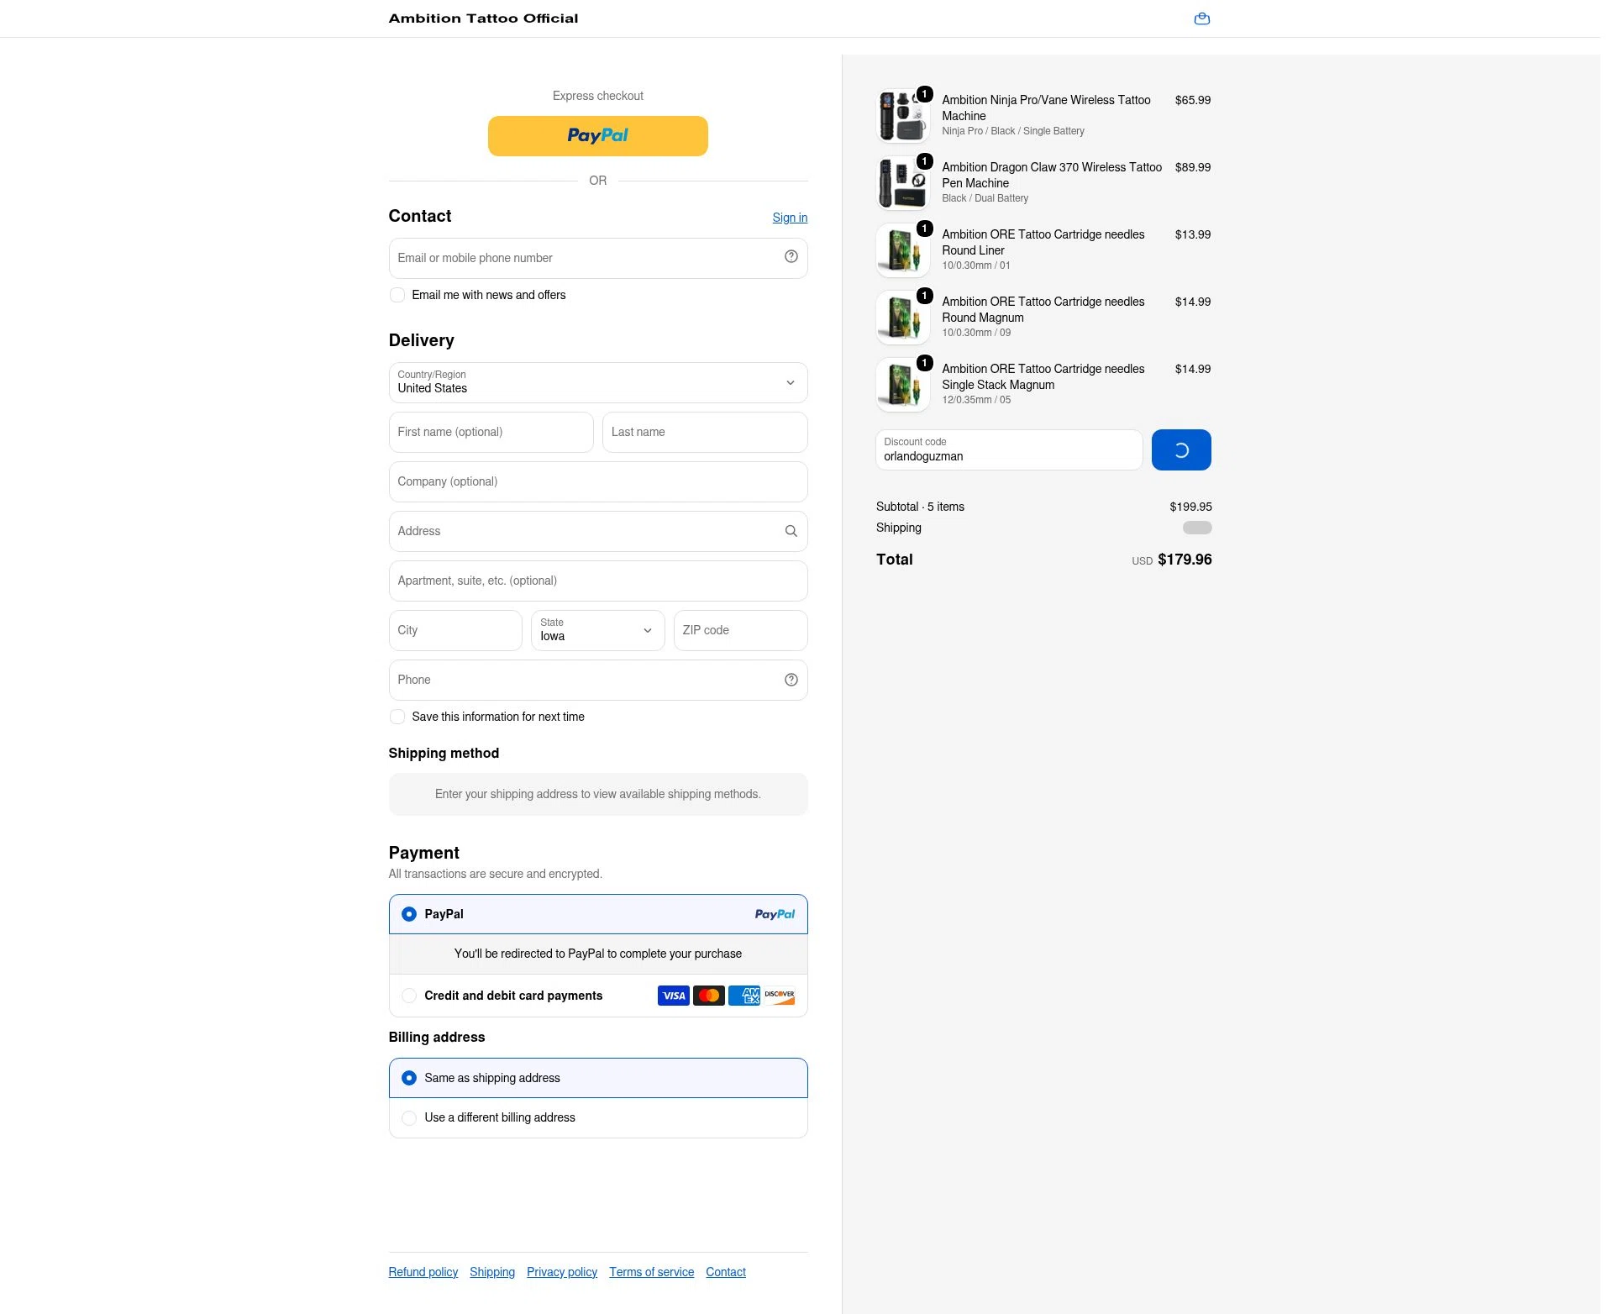1613x1314 pixels.
Task: Click the Ambition Tattoo Official store title
Action: coord(483,18)
